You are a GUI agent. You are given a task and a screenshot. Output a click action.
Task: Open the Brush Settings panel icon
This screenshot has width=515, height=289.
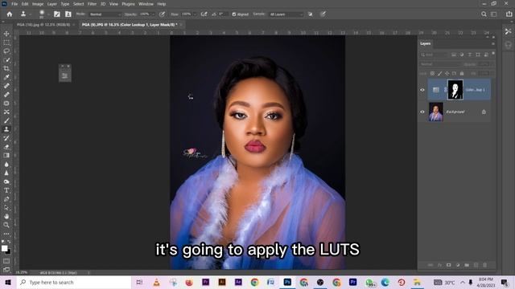pos(57,14)
